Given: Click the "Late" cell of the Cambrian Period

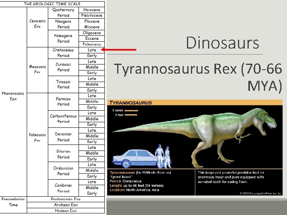Looking at the screenshot, I should click(92, 182).
